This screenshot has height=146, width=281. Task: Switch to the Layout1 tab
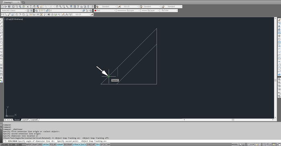25,120
